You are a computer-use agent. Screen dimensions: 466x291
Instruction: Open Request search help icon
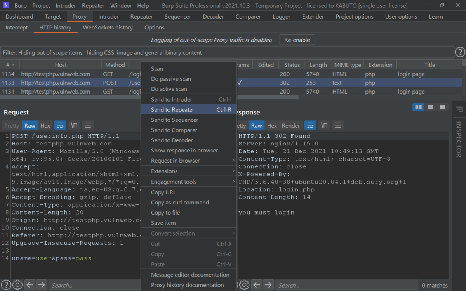click(6, 284)
